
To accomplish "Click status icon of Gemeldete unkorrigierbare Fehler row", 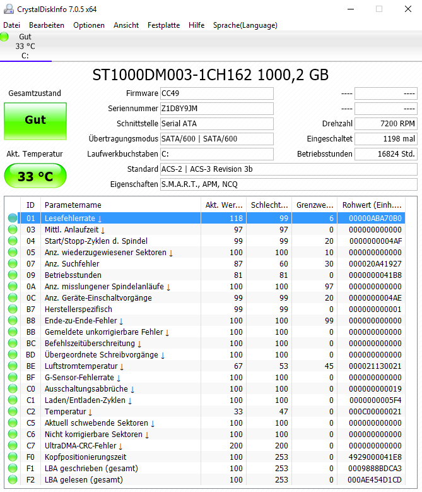I will tap(13, 332).
